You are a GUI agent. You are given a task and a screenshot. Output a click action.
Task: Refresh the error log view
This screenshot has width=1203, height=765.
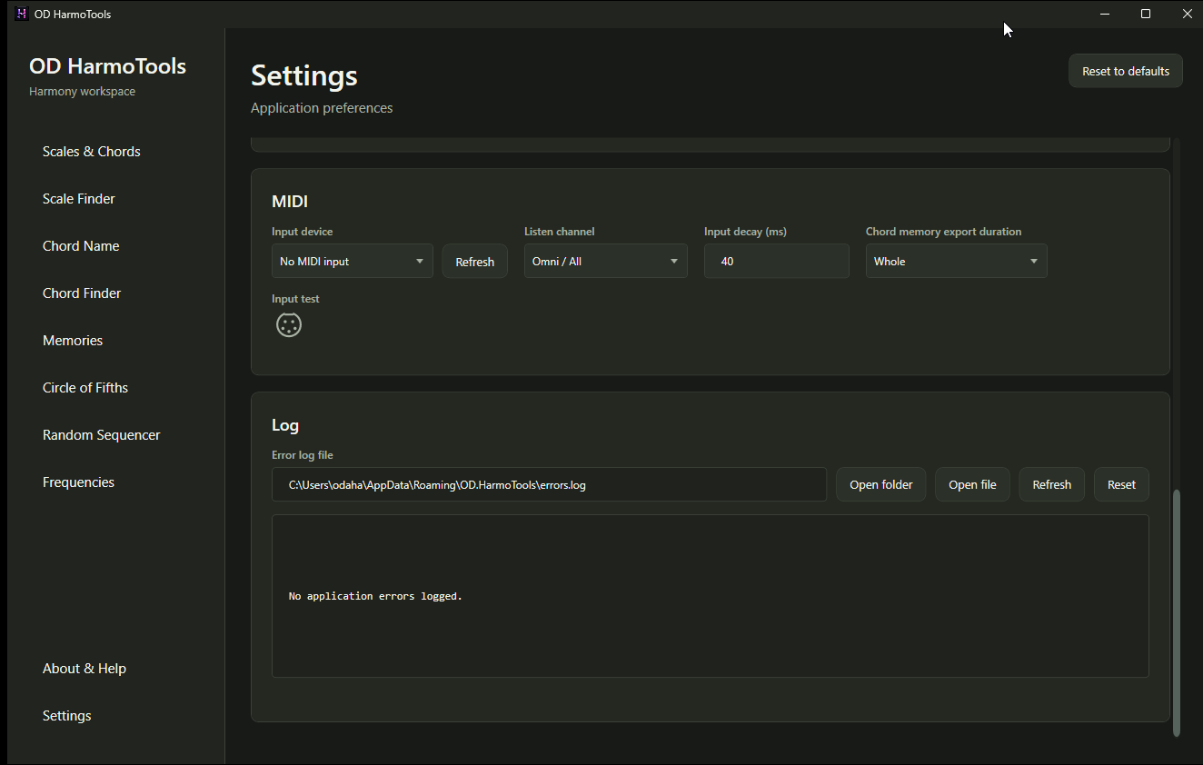pyautogui.click(x=1052, y=485)
